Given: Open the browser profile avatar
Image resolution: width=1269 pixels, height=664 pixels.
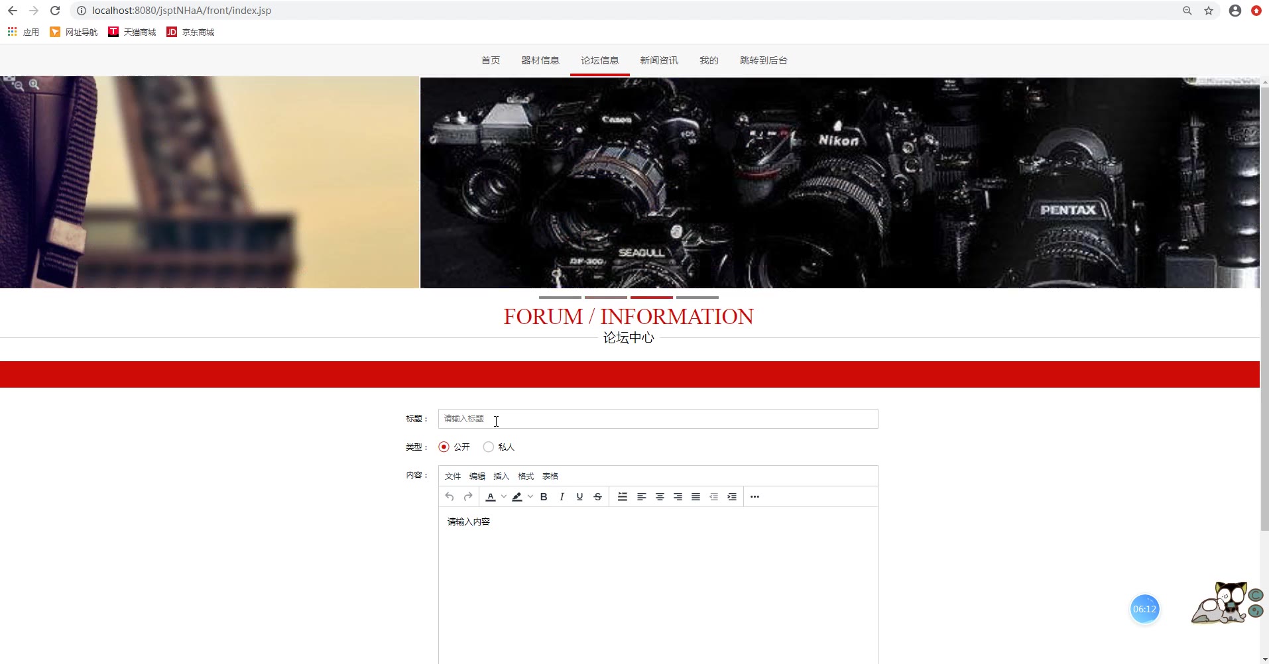Looking at the screenshot, I should pyautogui.click(x=1235, y=11).
